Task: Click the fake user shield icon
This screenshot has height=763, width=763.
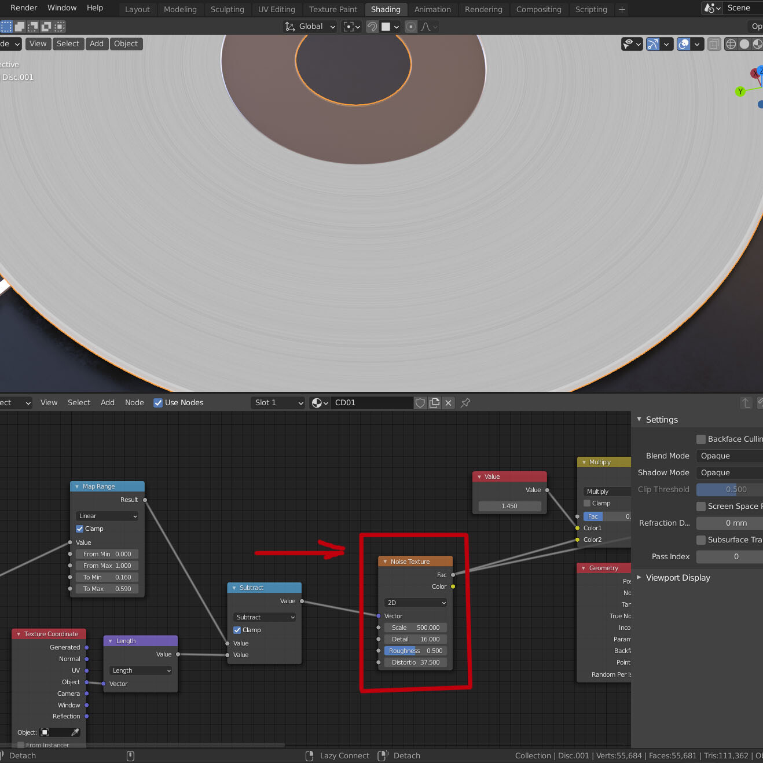Action: (x=421, y=403)
